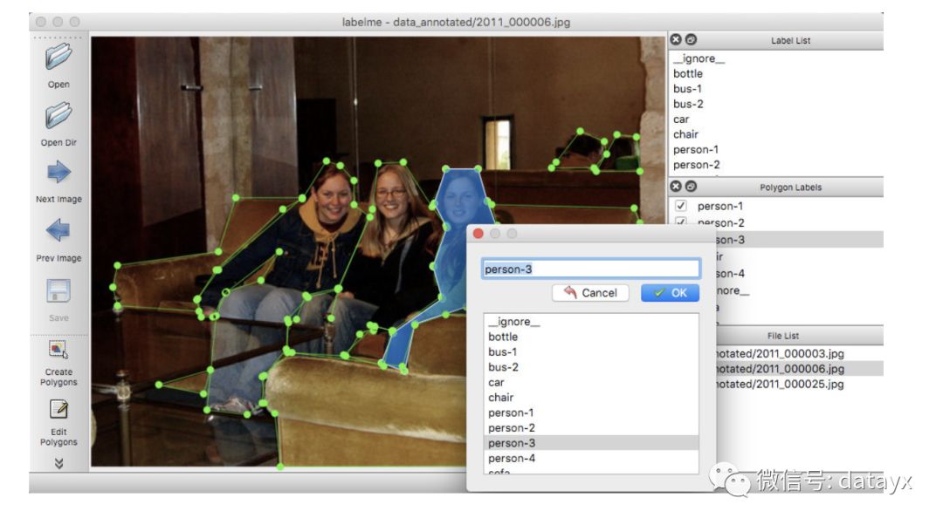Choose __ignore__ in the dialog label list

591,322
